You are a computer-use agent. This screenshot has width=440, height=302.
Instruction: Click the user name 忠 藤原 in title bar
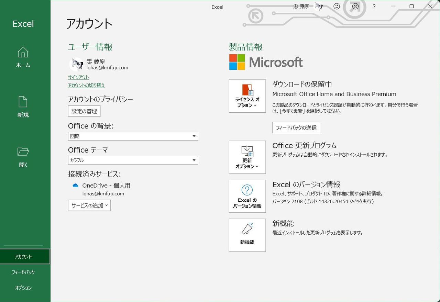coord(301,6)
